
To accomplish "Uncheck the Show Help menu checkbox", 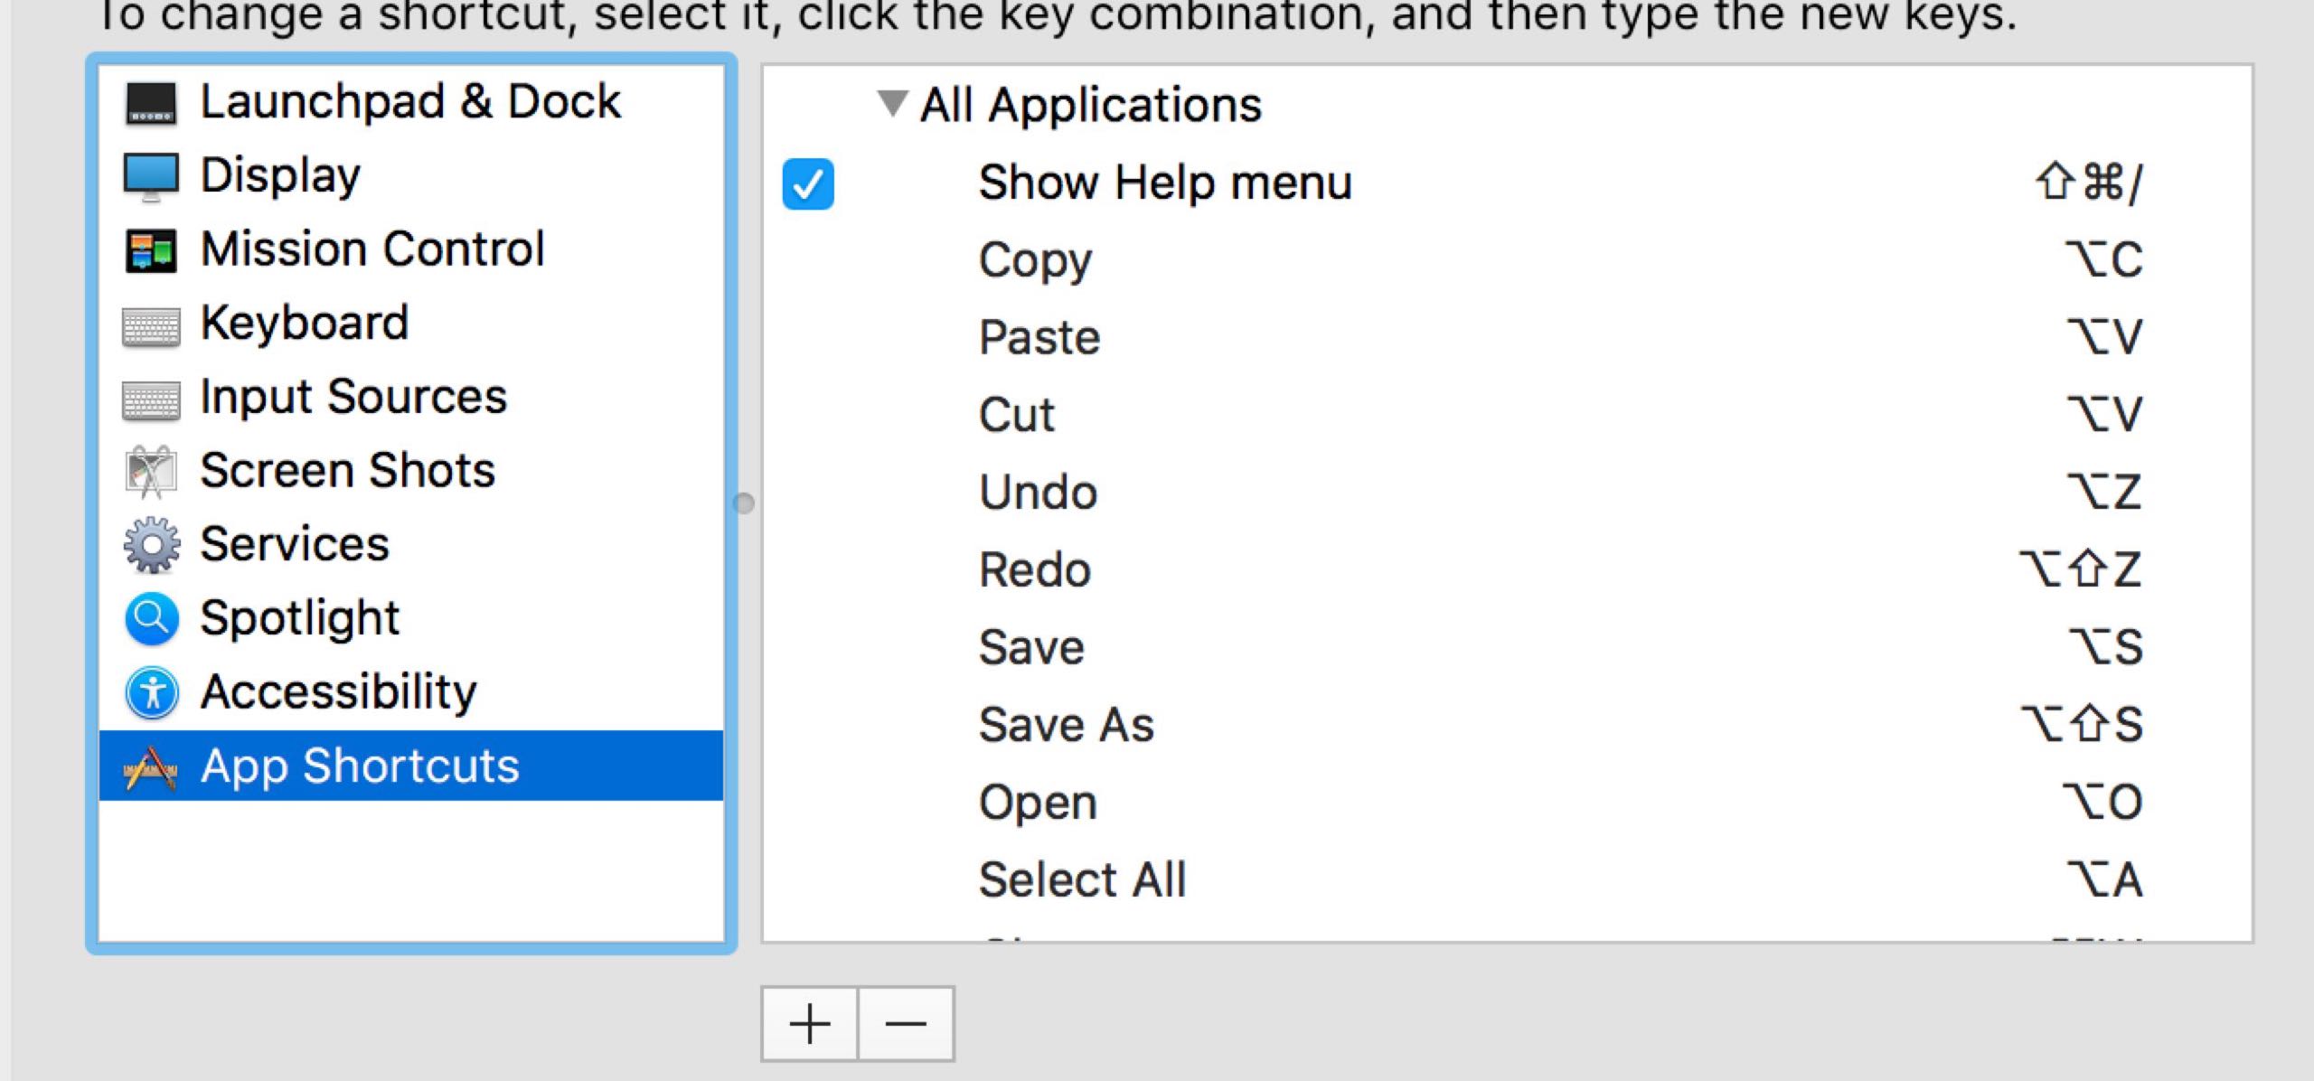I will point(808,184).
